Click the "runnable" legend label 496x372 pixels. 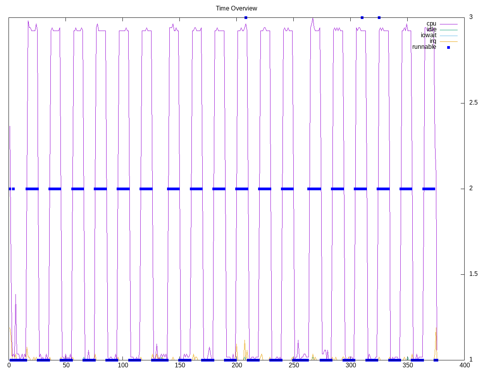pos(424,47)
